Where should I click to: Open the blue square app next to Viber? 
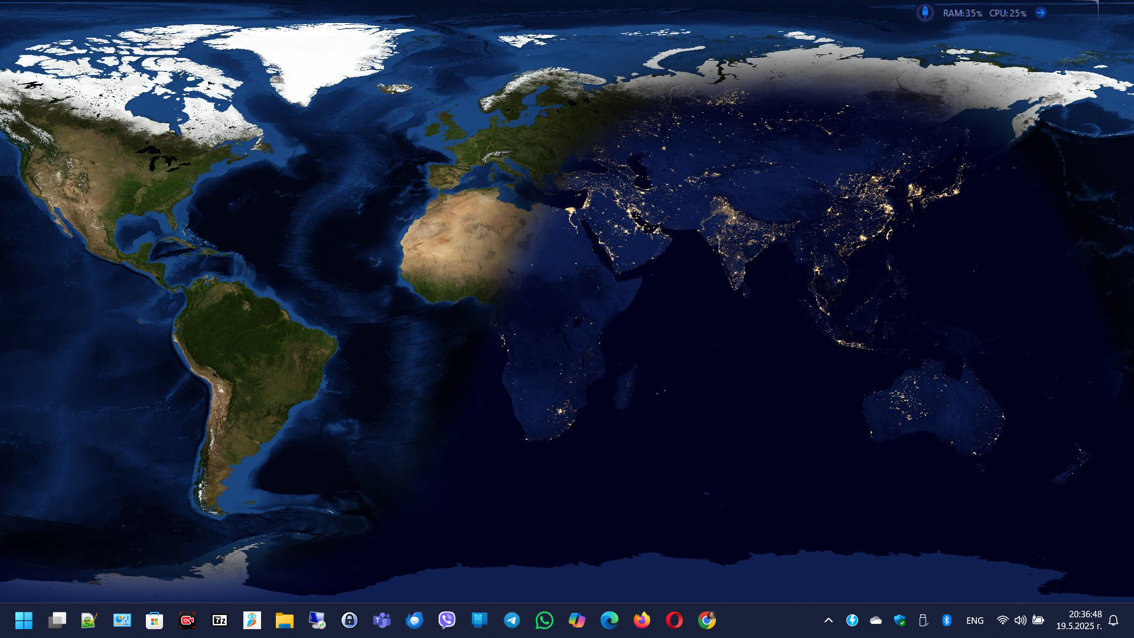(480, 620)
